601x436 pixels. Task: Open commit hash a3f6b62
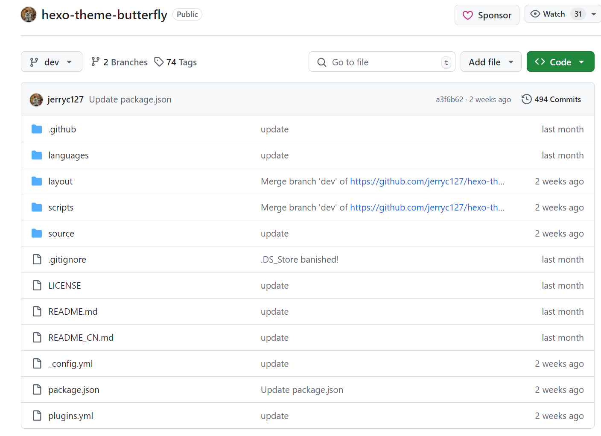point(449,99)
